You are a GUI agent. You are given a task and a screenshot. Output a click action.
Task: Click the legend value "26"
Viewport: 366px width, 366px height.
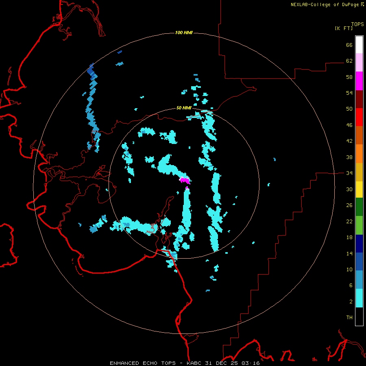pos(349,205)
